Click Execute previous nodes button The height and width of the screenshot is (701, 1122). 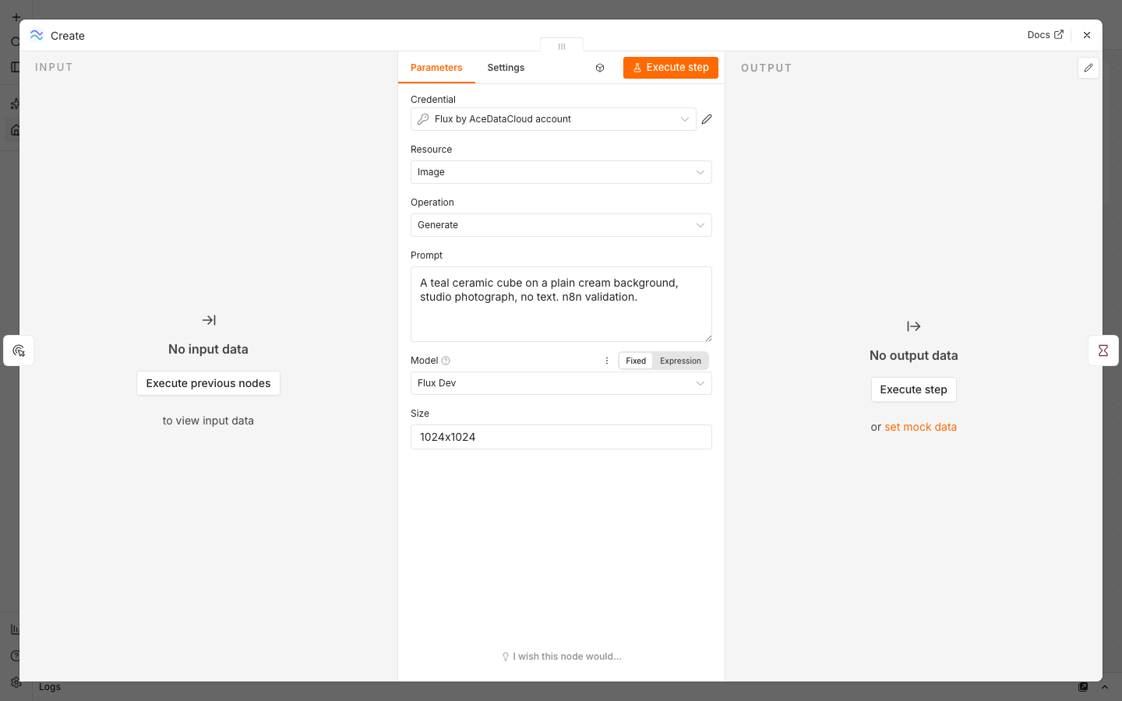pyautogui.click(x=208, y=383)
